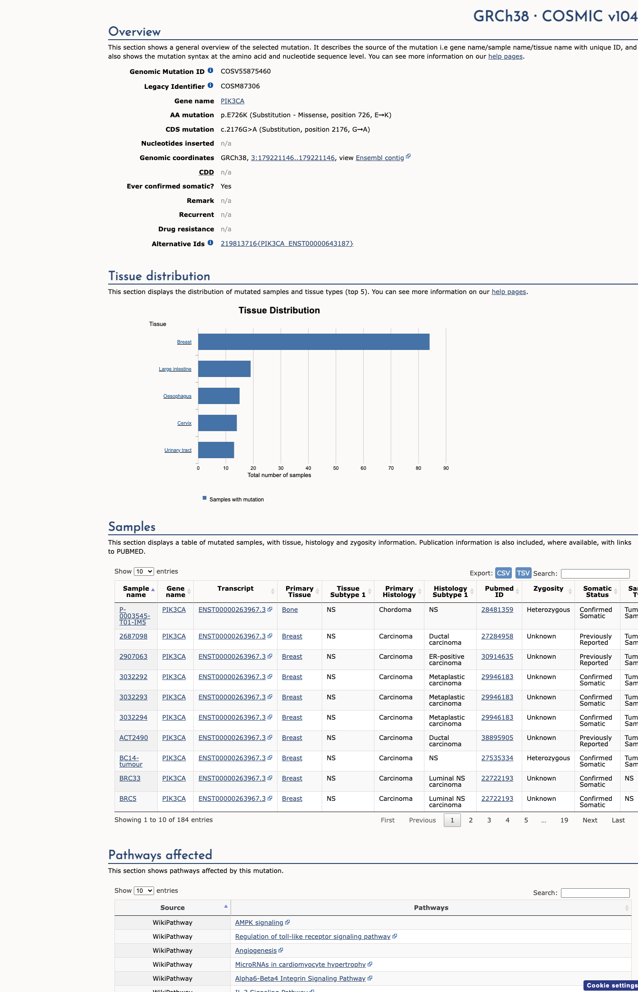Image resolution: width=638 pixels, height=992 pixels.
Task: Sort samples by Somatic Status column
Action: click(597, 592)
